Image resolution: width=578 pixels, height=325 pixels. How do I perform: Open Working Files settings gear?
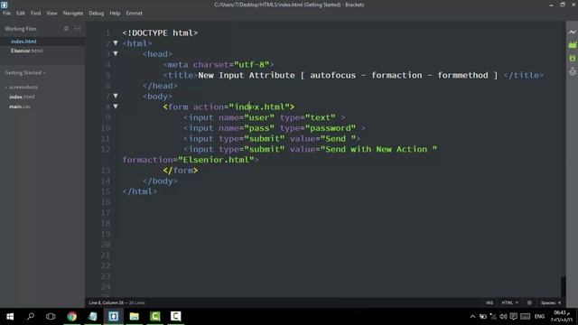pyautogui.click(x=66, y=28)
